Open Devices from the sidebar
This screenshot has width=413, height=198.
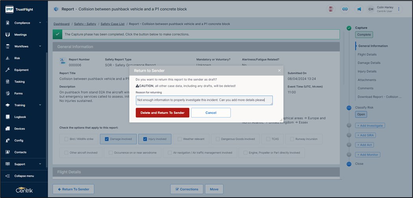20,128
